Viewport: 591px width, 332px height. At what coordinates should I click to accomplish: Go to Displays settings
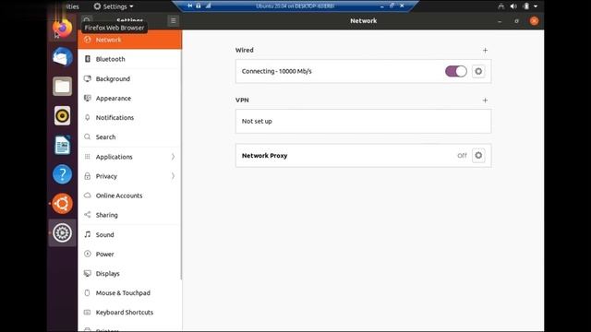[129, 274]
